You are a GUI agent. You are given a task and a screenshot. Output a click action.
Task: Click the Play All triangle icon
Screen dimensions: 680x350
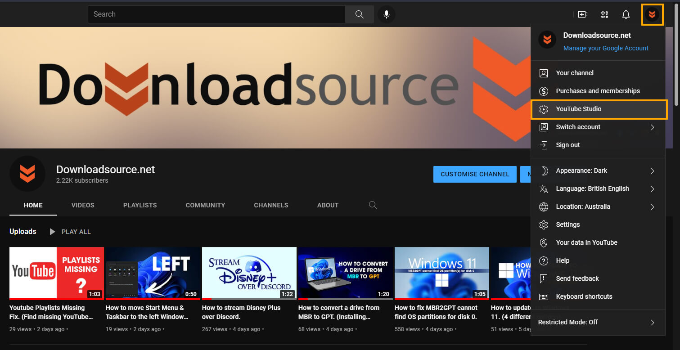tap(52, 232)
